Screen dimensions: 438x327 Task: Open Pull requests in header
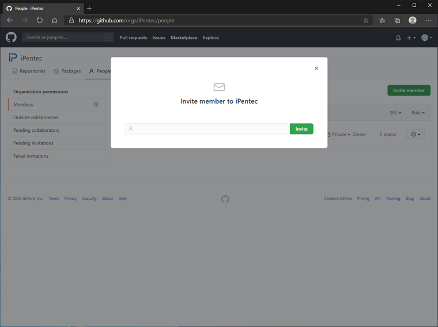point(133,37)
